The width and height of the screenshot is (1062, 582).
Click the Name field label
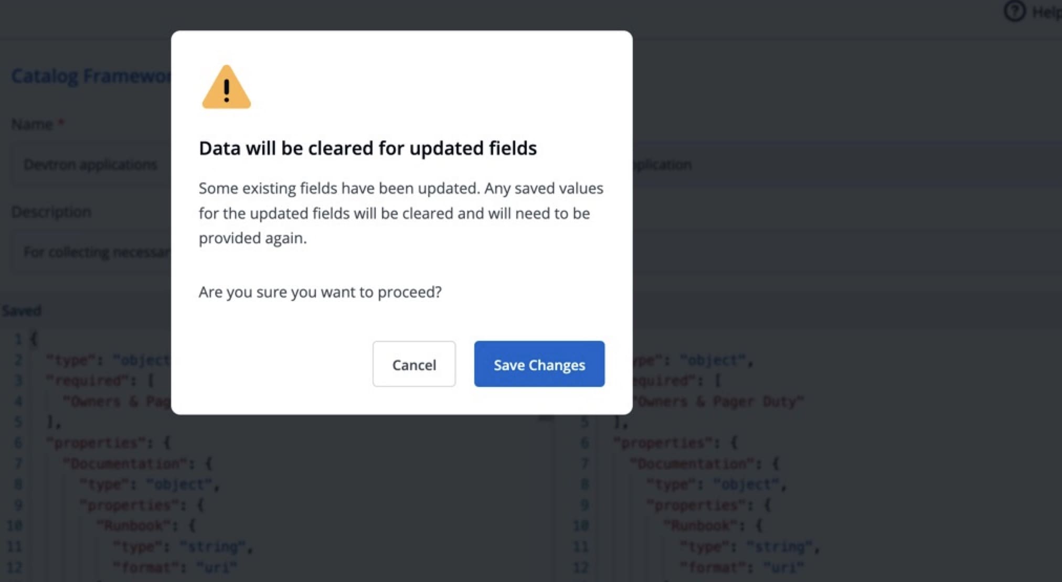(32, 124)
